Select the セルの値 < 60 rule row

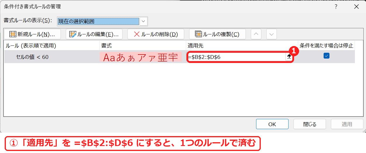(x=179, y=57)
